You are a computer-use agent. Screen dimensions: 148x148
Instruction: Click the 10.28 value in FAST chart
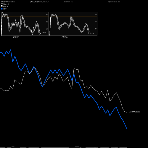click(44, 33)
